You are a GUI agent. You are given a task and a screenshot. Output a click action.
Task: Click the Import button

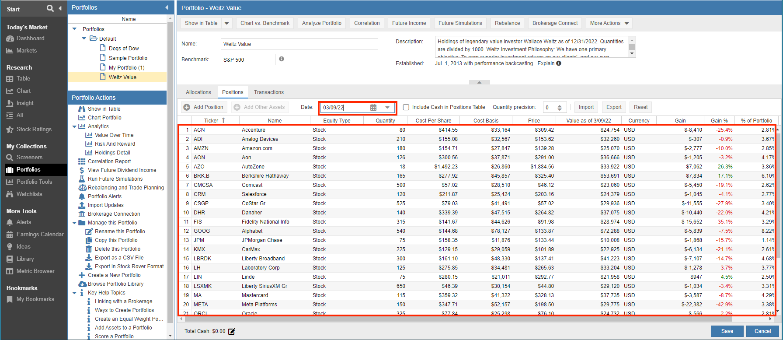click(x=586, y=107)
